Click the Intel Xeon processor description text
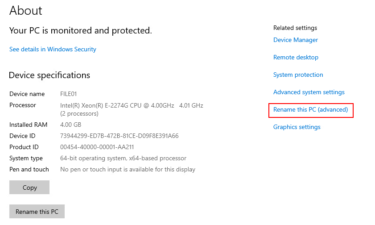 (x=132, y=109)
